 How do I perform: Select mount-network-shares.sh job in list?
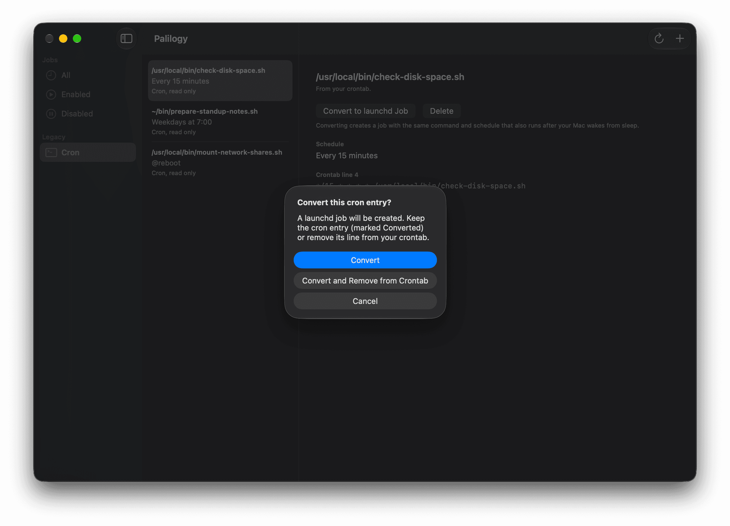point(220,162)
